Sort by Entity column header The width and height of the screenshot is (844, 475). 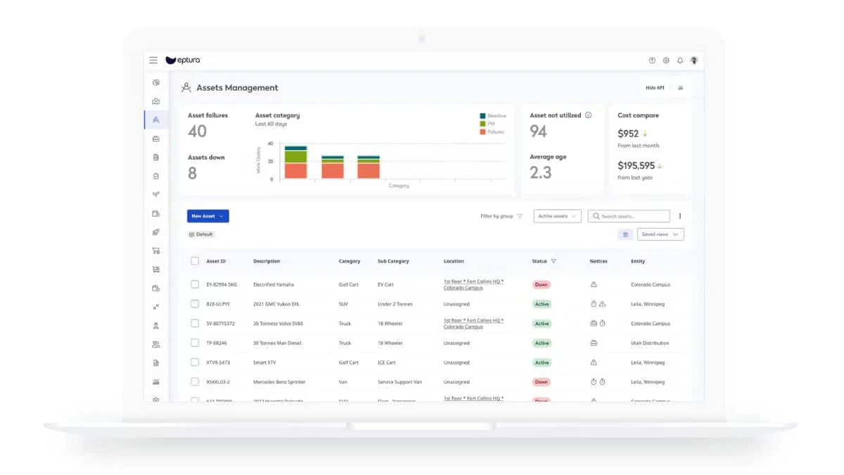pos(638,261)
